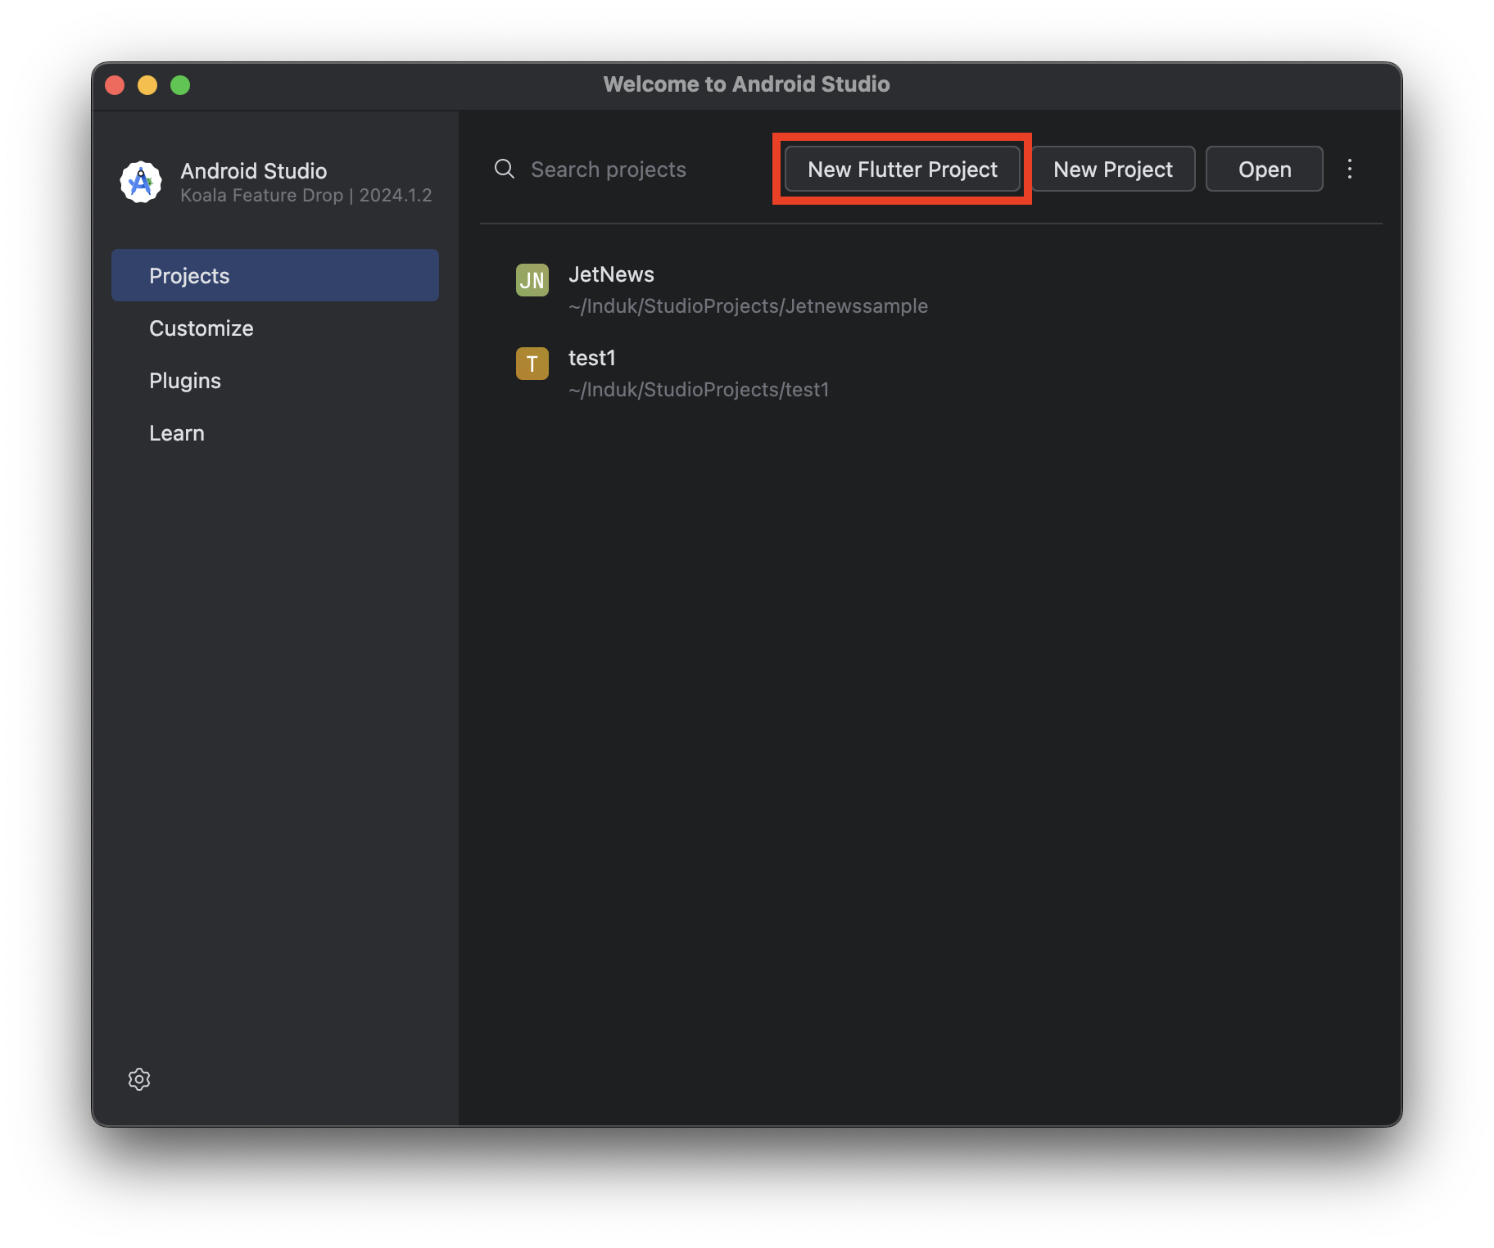1494x1248 pixels.
Task: Focus the Search projects field
Action: point(608,169)
